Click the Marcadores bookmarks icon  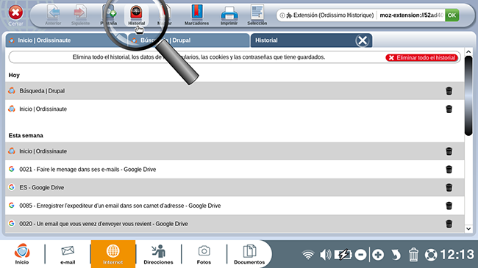click(196, 15)
